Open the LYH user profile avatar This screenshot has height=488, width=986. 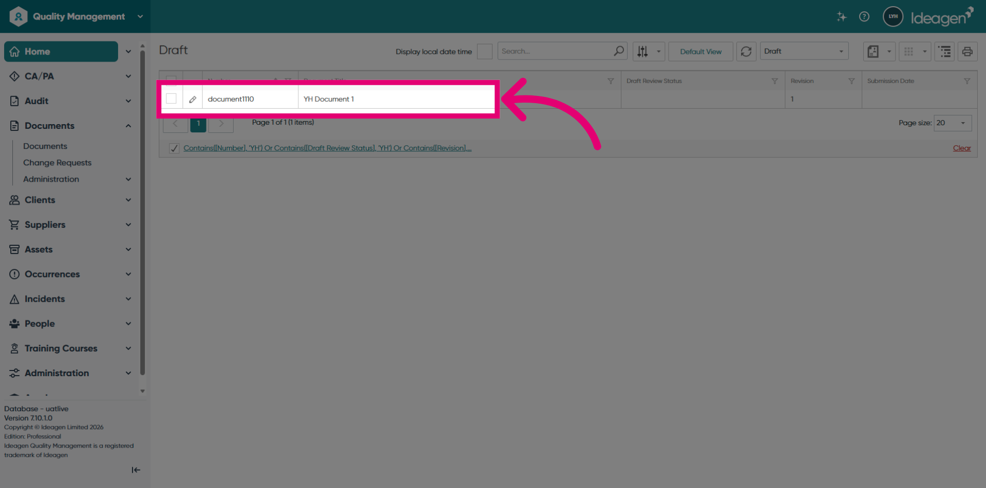[x=893, y=16]
